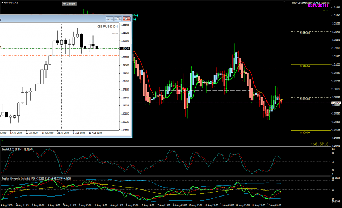Select the 1.30500 level label

point(305,99)
